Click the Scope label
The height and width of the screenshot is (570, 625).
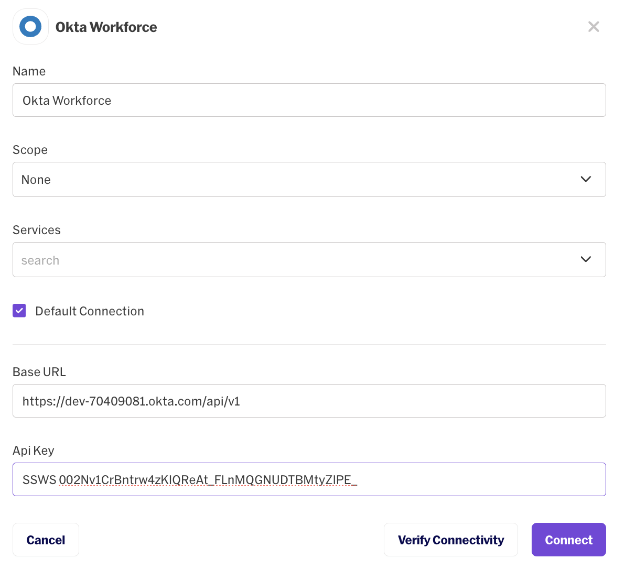click(x=30, y=150)
